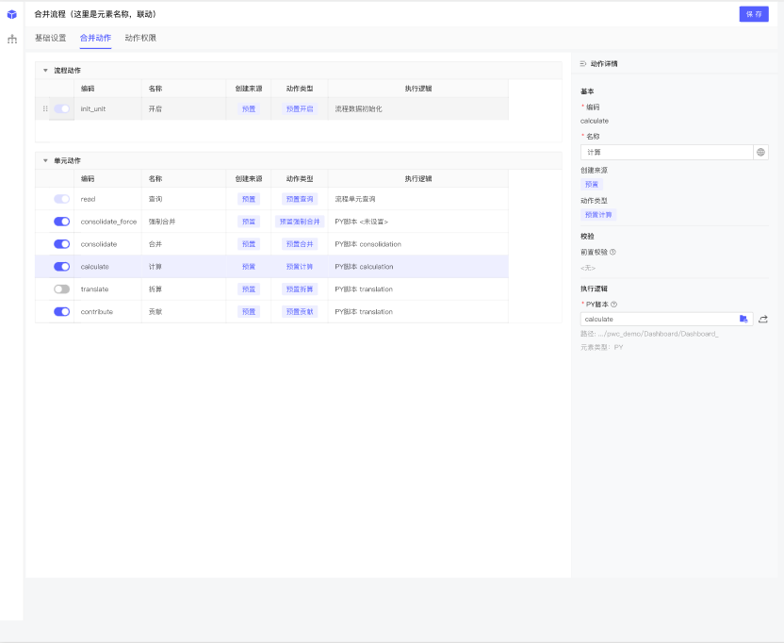Image resolution: width=784 pixels, height=643 pixels.
Task: Collapse the 单元动作 section
Action: coord(44,161)
